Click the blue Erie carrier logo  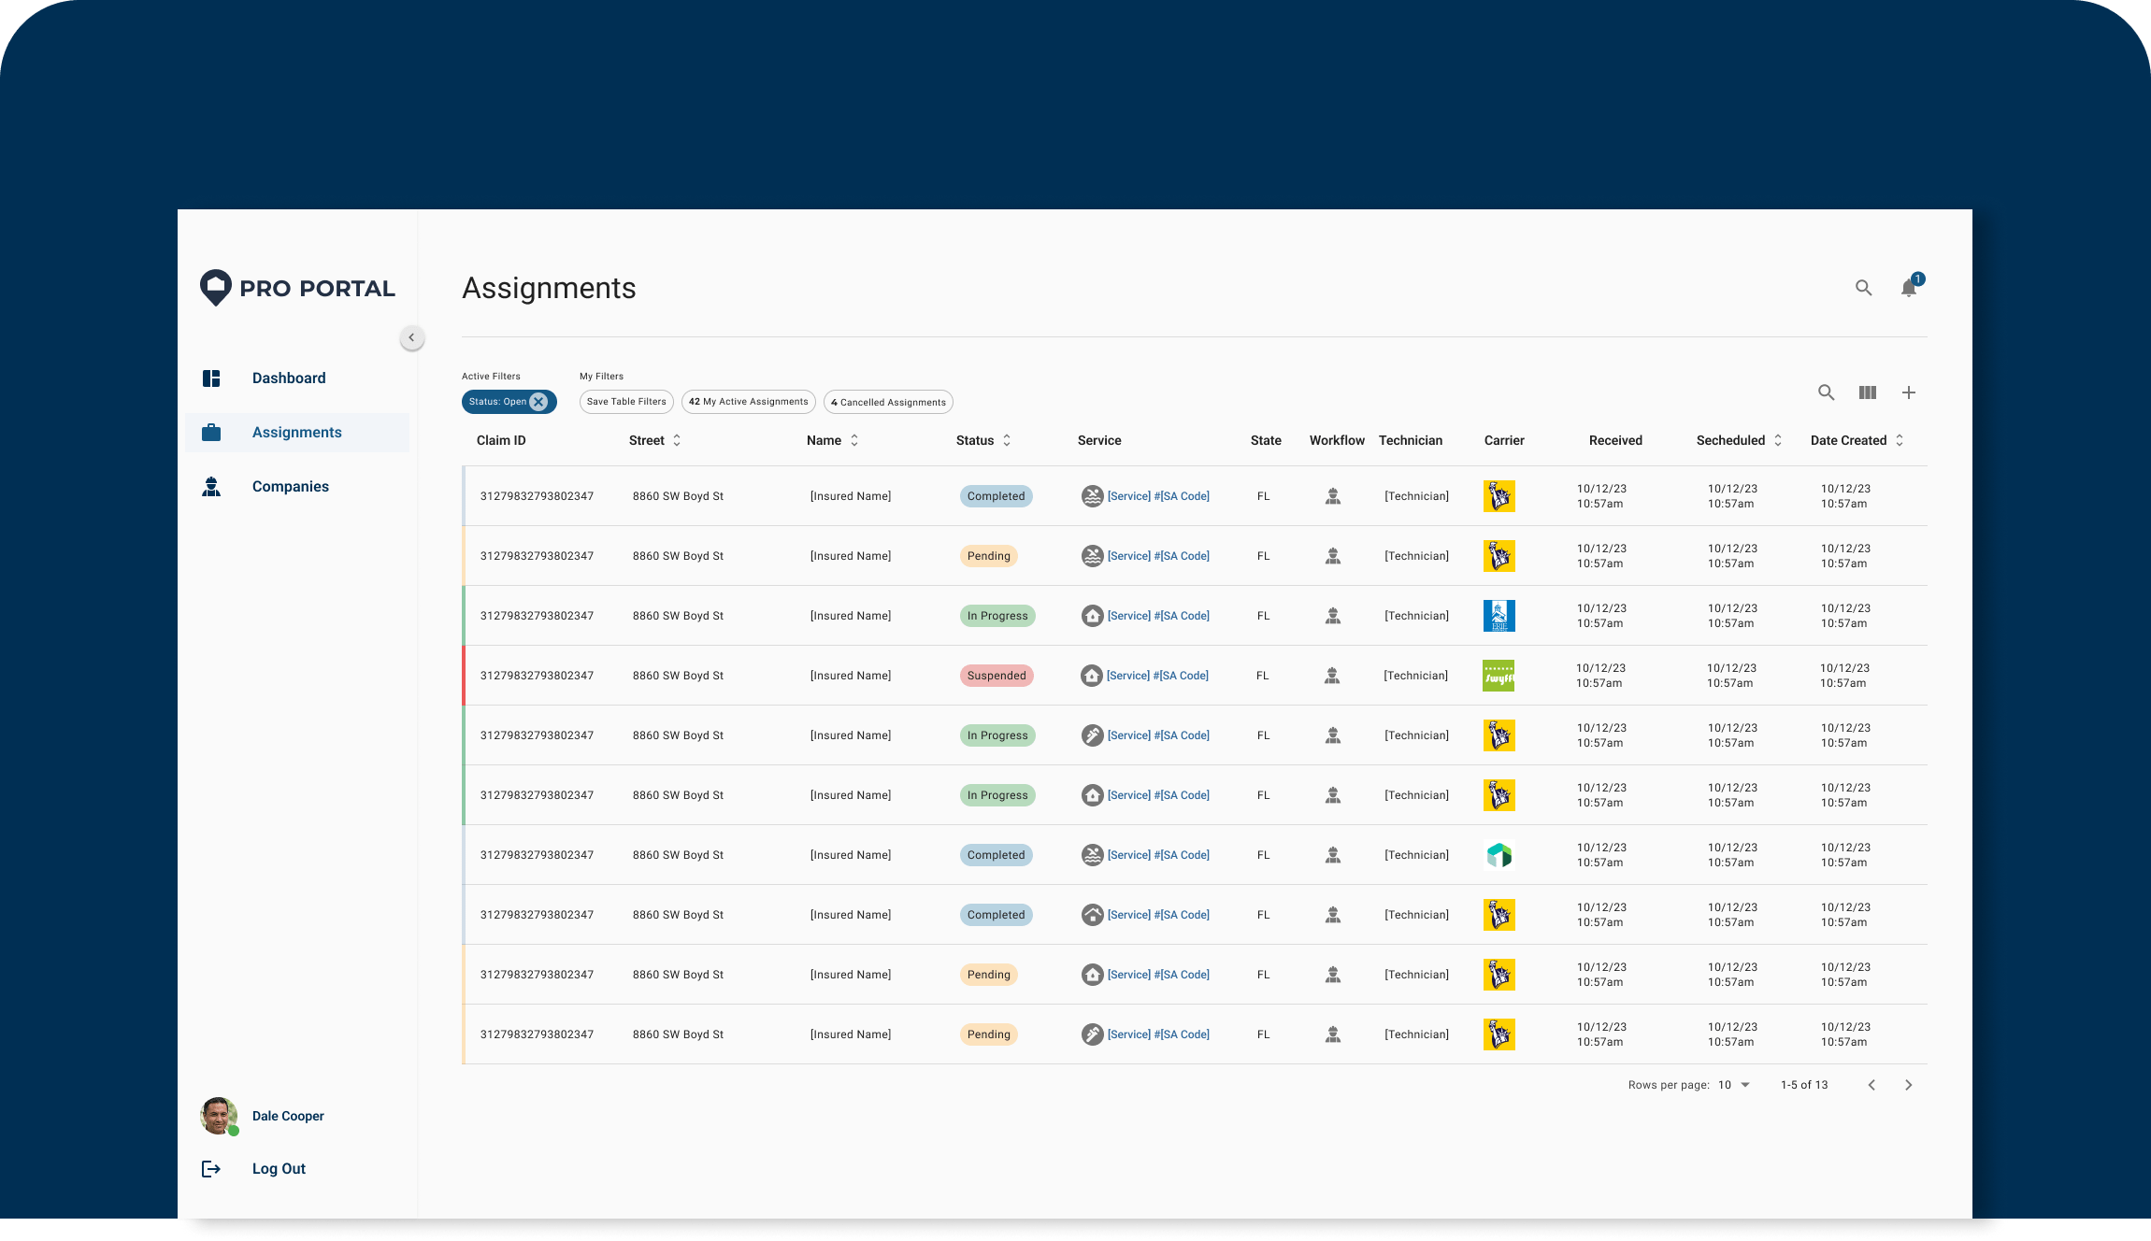(x=1499, y=616)
